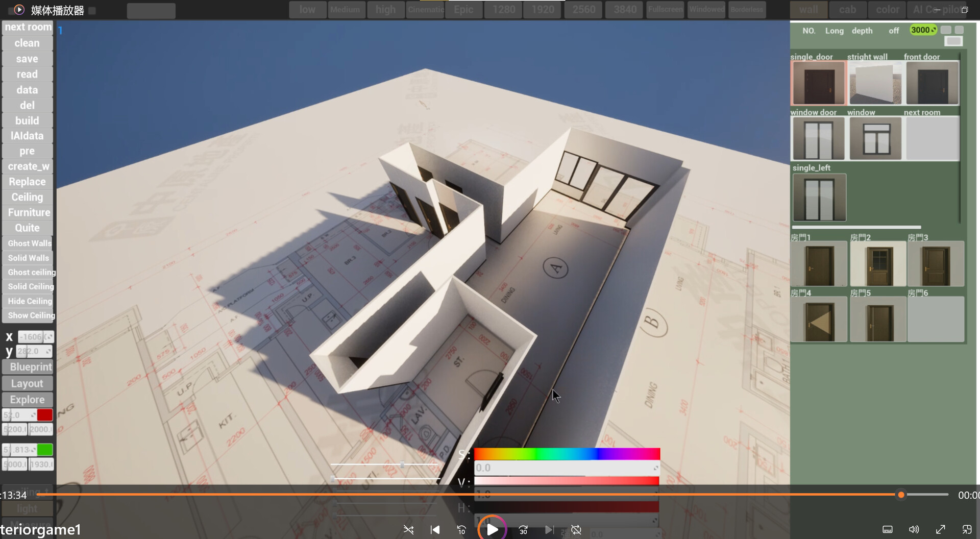
Task: Click the save button
Action: [27, 58]
